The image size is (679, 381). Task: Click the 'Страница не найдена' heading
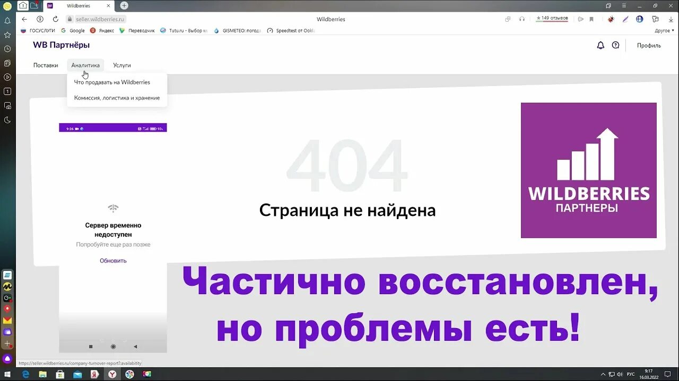[x=347, y=211]
